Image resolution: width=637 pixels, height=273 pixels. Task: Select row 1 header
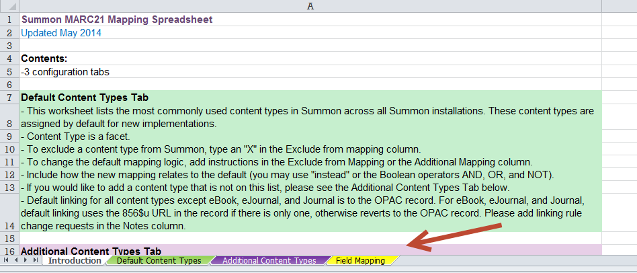coord(9,19)
